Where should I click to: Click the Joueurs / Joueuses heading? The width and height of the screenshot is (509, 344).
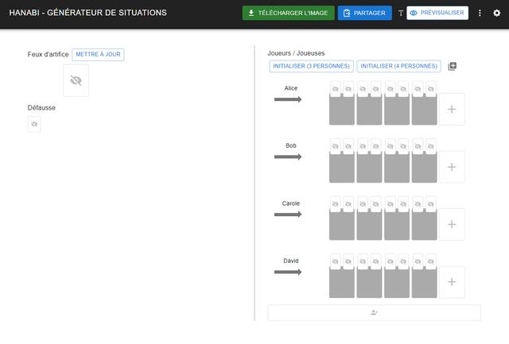[296, 53]
